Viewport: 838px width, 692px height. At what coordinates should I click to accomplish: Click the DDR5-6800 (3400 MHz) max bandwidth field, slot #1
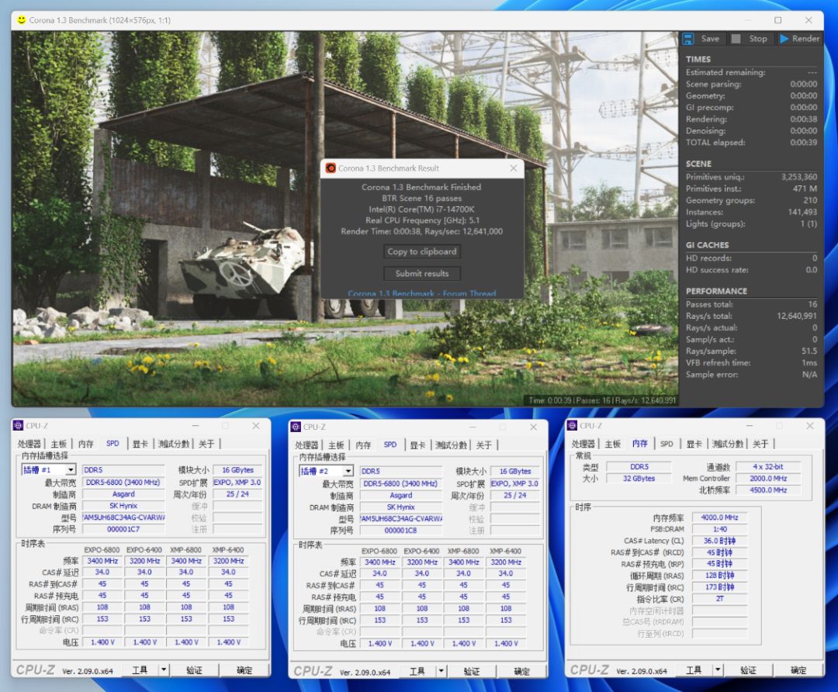pos(123,482)
